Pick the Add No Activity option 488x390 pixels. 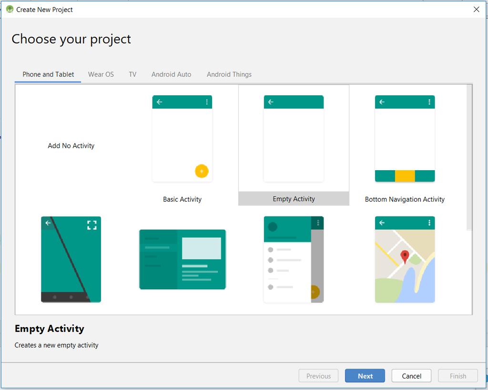tap(71, 146)
